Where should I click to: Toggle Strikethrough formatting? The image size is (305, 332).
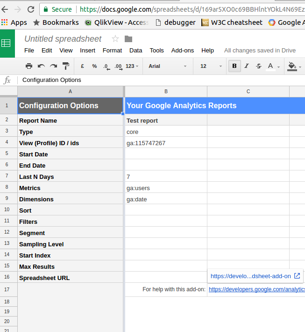[x=259, y=66]
